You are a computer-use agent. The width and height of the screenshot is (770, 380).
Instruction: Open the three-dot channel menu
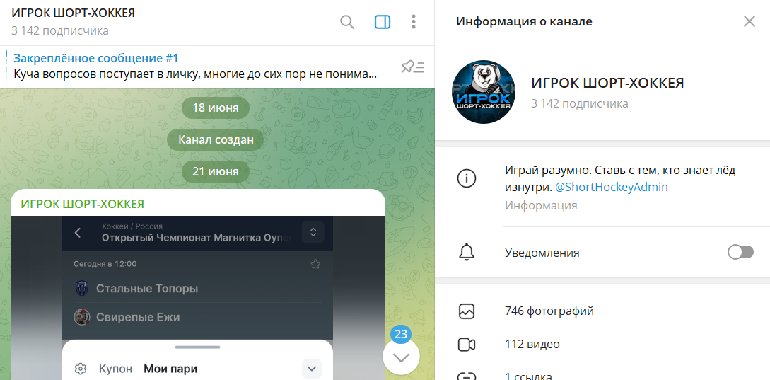point(414,22)
